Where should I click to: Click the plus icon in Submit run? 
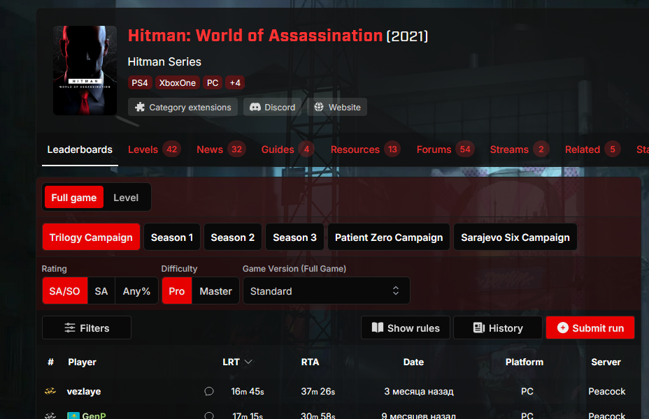click(x=562, y=328)
